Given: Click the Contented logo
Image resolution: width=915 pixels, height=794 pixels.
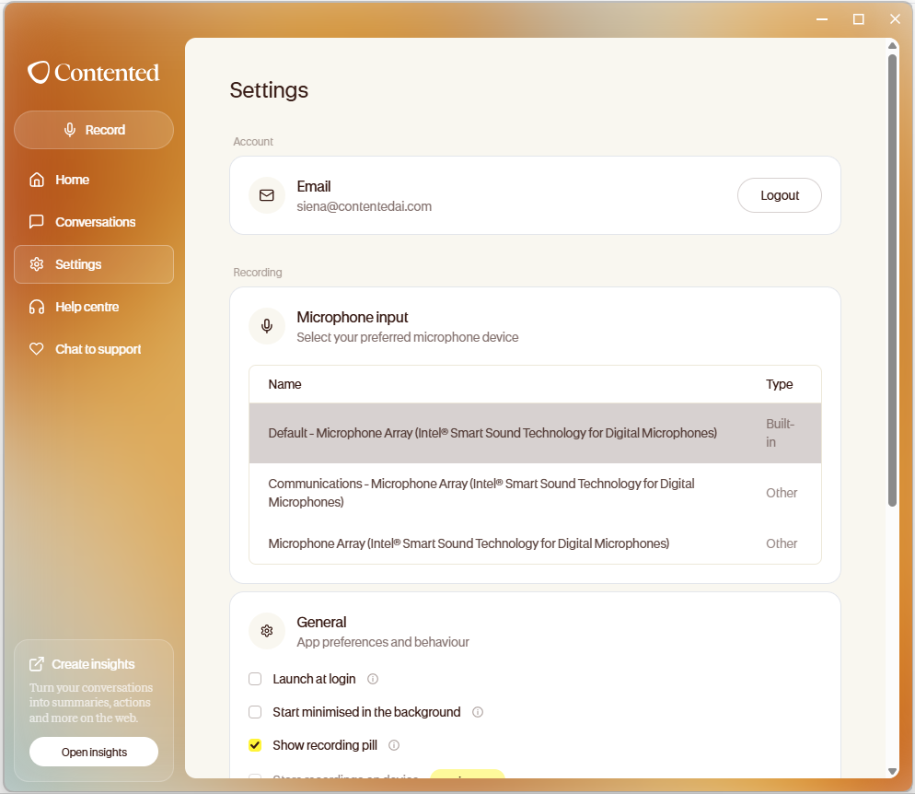Looking at the screenshot, I should [x=93, y=73].
